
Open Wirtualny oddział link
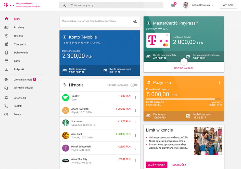(x=23, y=88)
